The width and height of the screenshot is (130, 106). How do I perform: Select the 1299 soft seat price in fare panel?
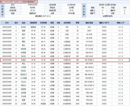point(125,8)
